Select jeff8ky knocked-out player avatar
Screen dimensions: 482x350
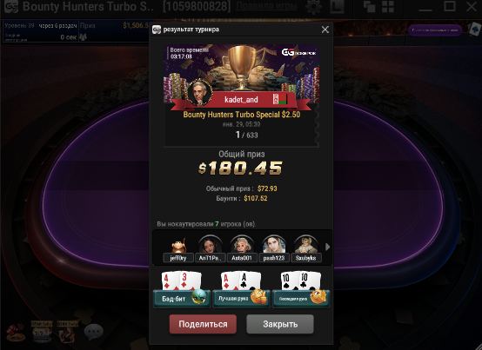pos(178,248)
